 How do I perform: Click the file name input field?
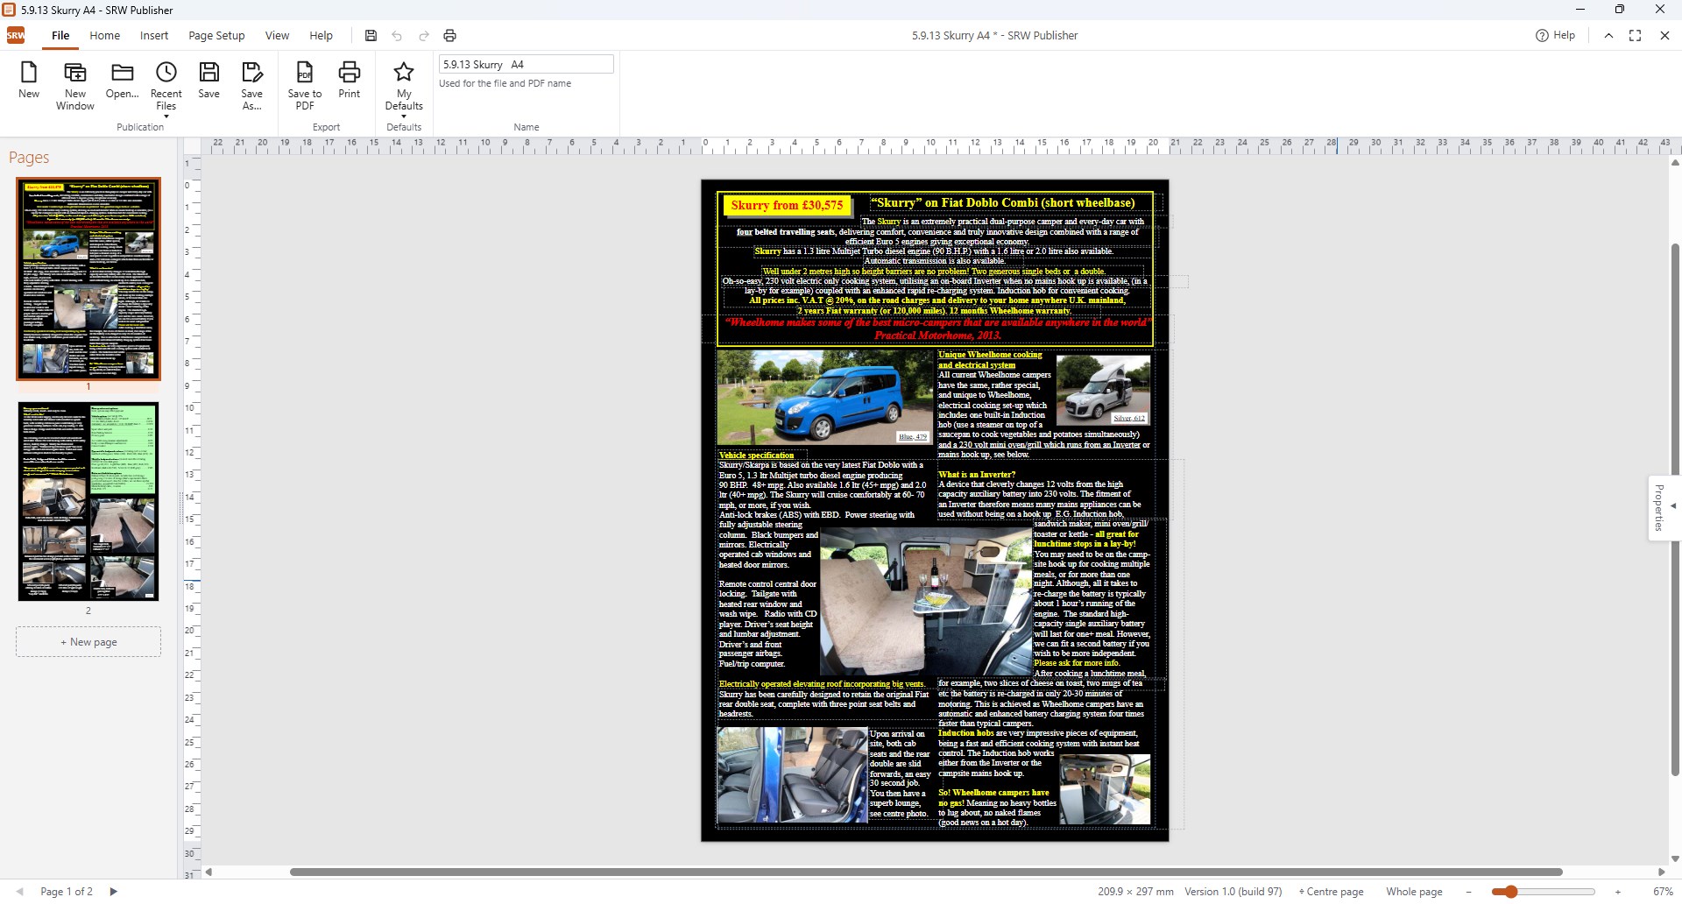point(526,64)
